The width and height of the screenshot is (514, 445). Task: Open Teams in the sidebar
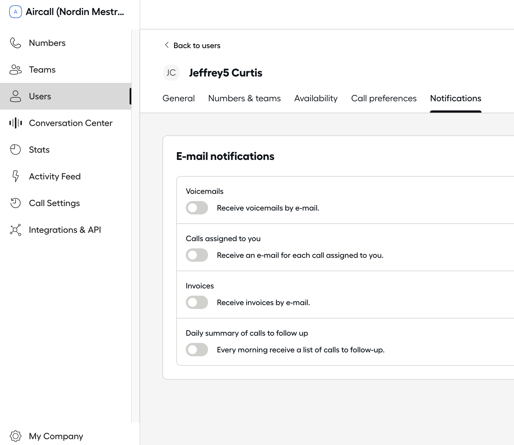click(x=66, y=70)
